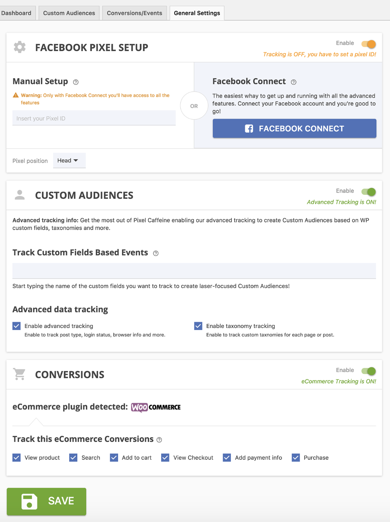Switch to the Custom Audiences tab

click(69, 13)
